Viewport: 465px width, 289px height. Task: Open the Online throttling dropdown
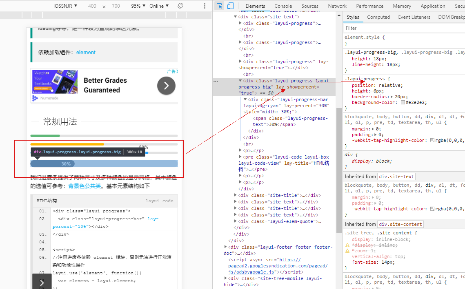point(159,6)
